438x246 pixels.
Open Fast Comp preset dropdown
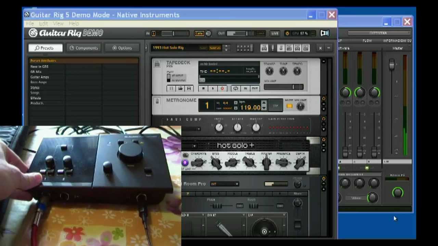[x=198, y=129]
